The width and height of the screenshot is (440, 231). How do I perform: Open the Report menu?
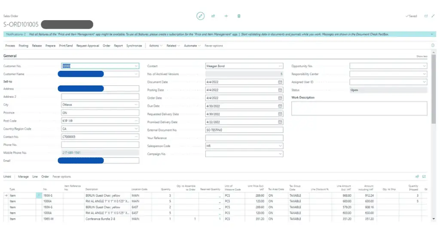118,46
